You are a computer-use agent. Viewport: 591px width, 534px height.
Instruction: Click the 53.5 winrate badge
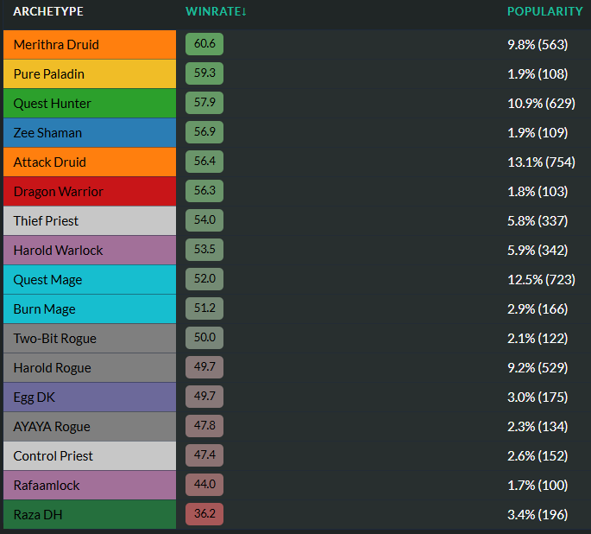204,250
